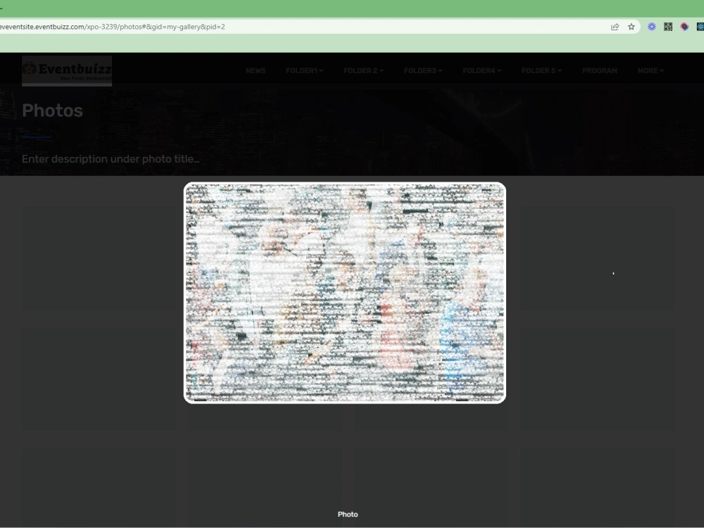This screenshot has width=704, height=528.
Task: Click the Photo caption label below the lightbox
Action: (x=348, y=514)
